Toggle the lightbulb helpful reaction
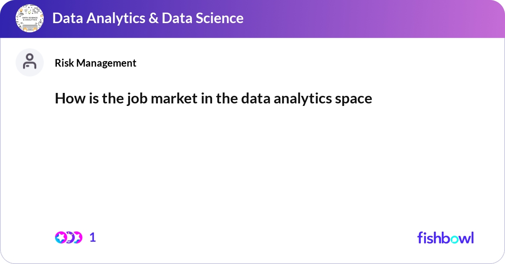Screen dimensions: 505x264 [69, 238]
